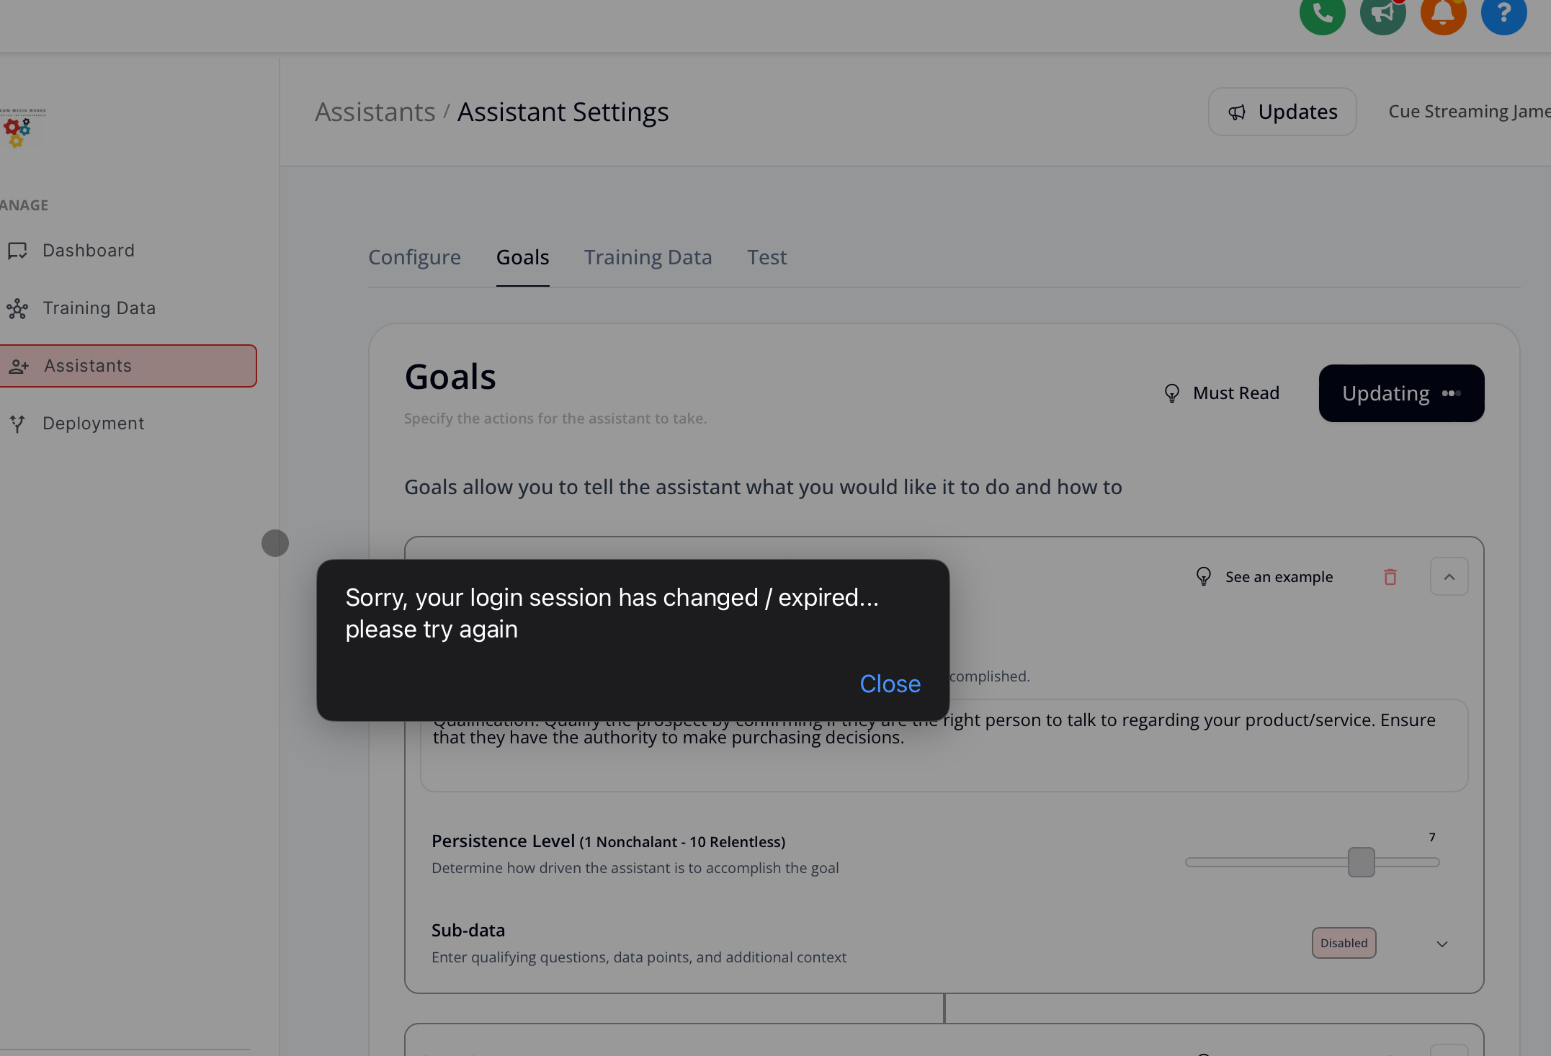Adjust the Persistence Level slider handle

(x=1361, y=862)
